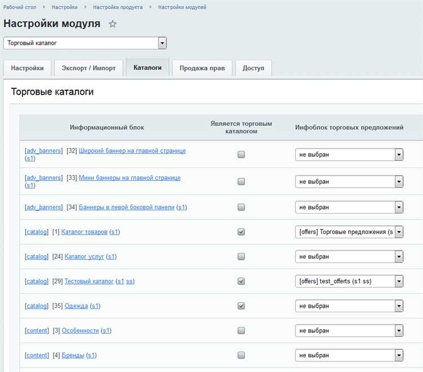Open offers dropdown for Каталог услуг row
Screen dimensions: 423x372
tap(349, 256)
